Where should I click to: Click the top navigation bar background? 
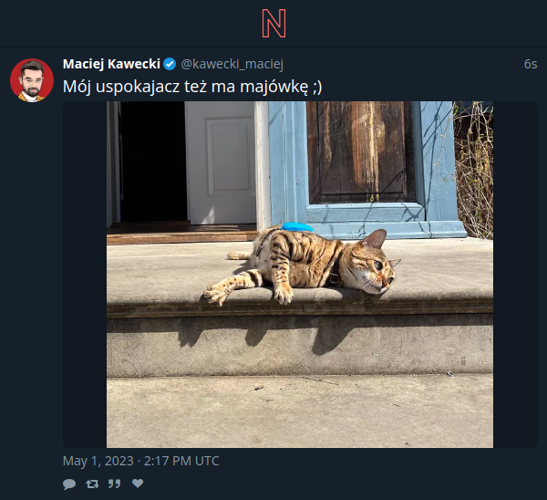click(x=139, y=23)
